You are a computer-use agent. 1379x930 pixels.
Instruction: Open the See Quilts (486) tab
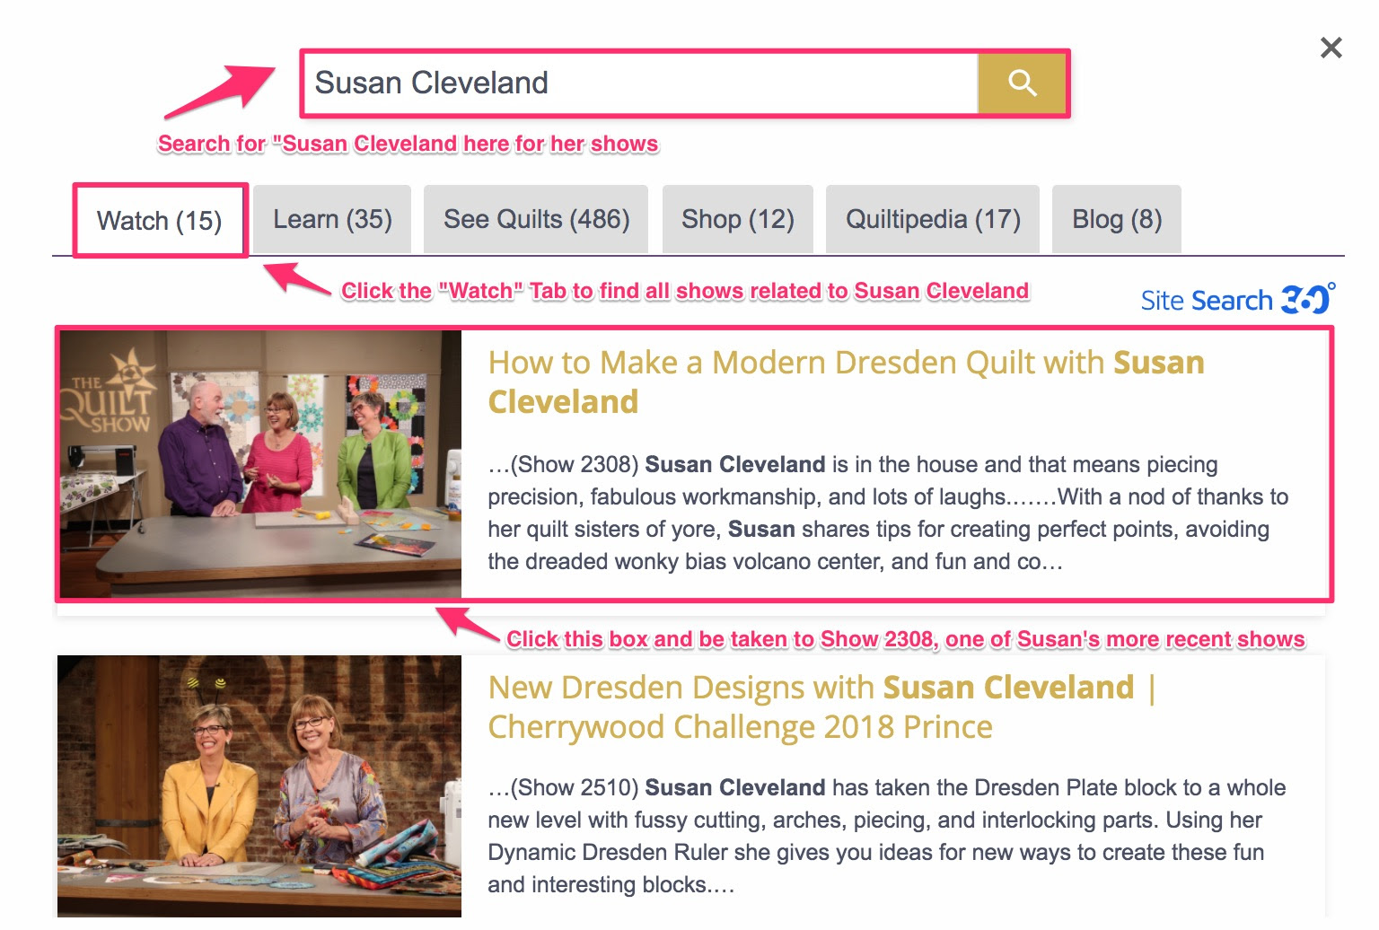coord(536,220)
